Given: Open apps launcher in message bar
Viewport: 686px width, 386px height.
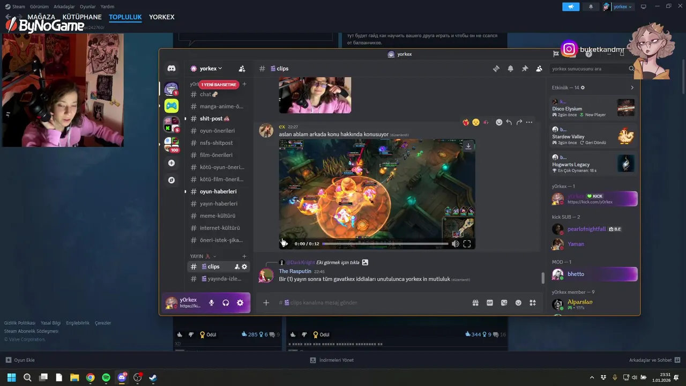Looking at the screenshot, I should pyautogui.click(x=533, y=303).
